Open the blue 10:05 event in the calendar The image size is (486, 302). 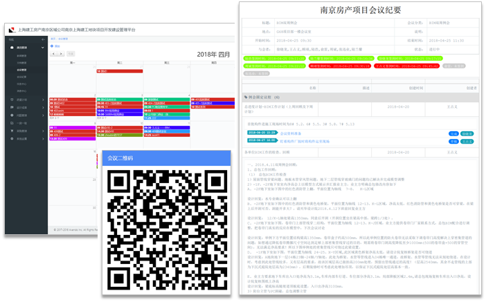(120, 111)
